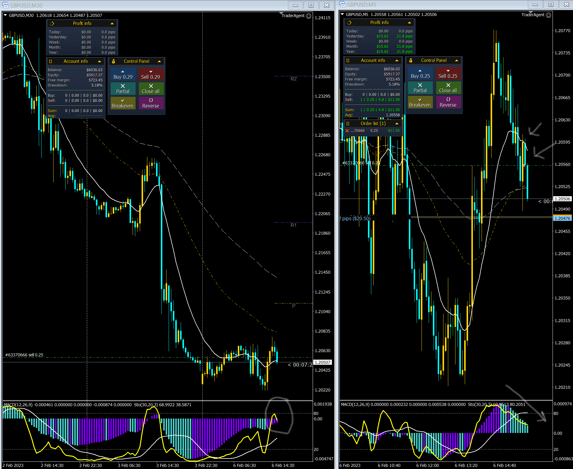The height and width of the screenshot is (469, 573).
Task: Minimize the GBPUSD,M30 chart window
Action: (296, 5)
